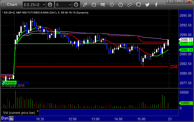Share chart via Facebook icon

(x=156, y=5)
